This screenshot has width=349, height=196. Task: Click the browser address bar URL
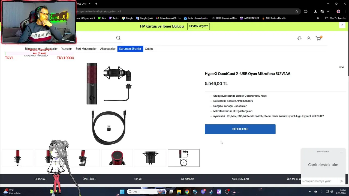[x=98, y=11]
